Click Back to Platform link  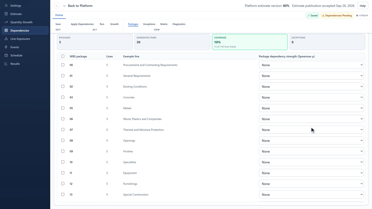[x=78, y=6]
